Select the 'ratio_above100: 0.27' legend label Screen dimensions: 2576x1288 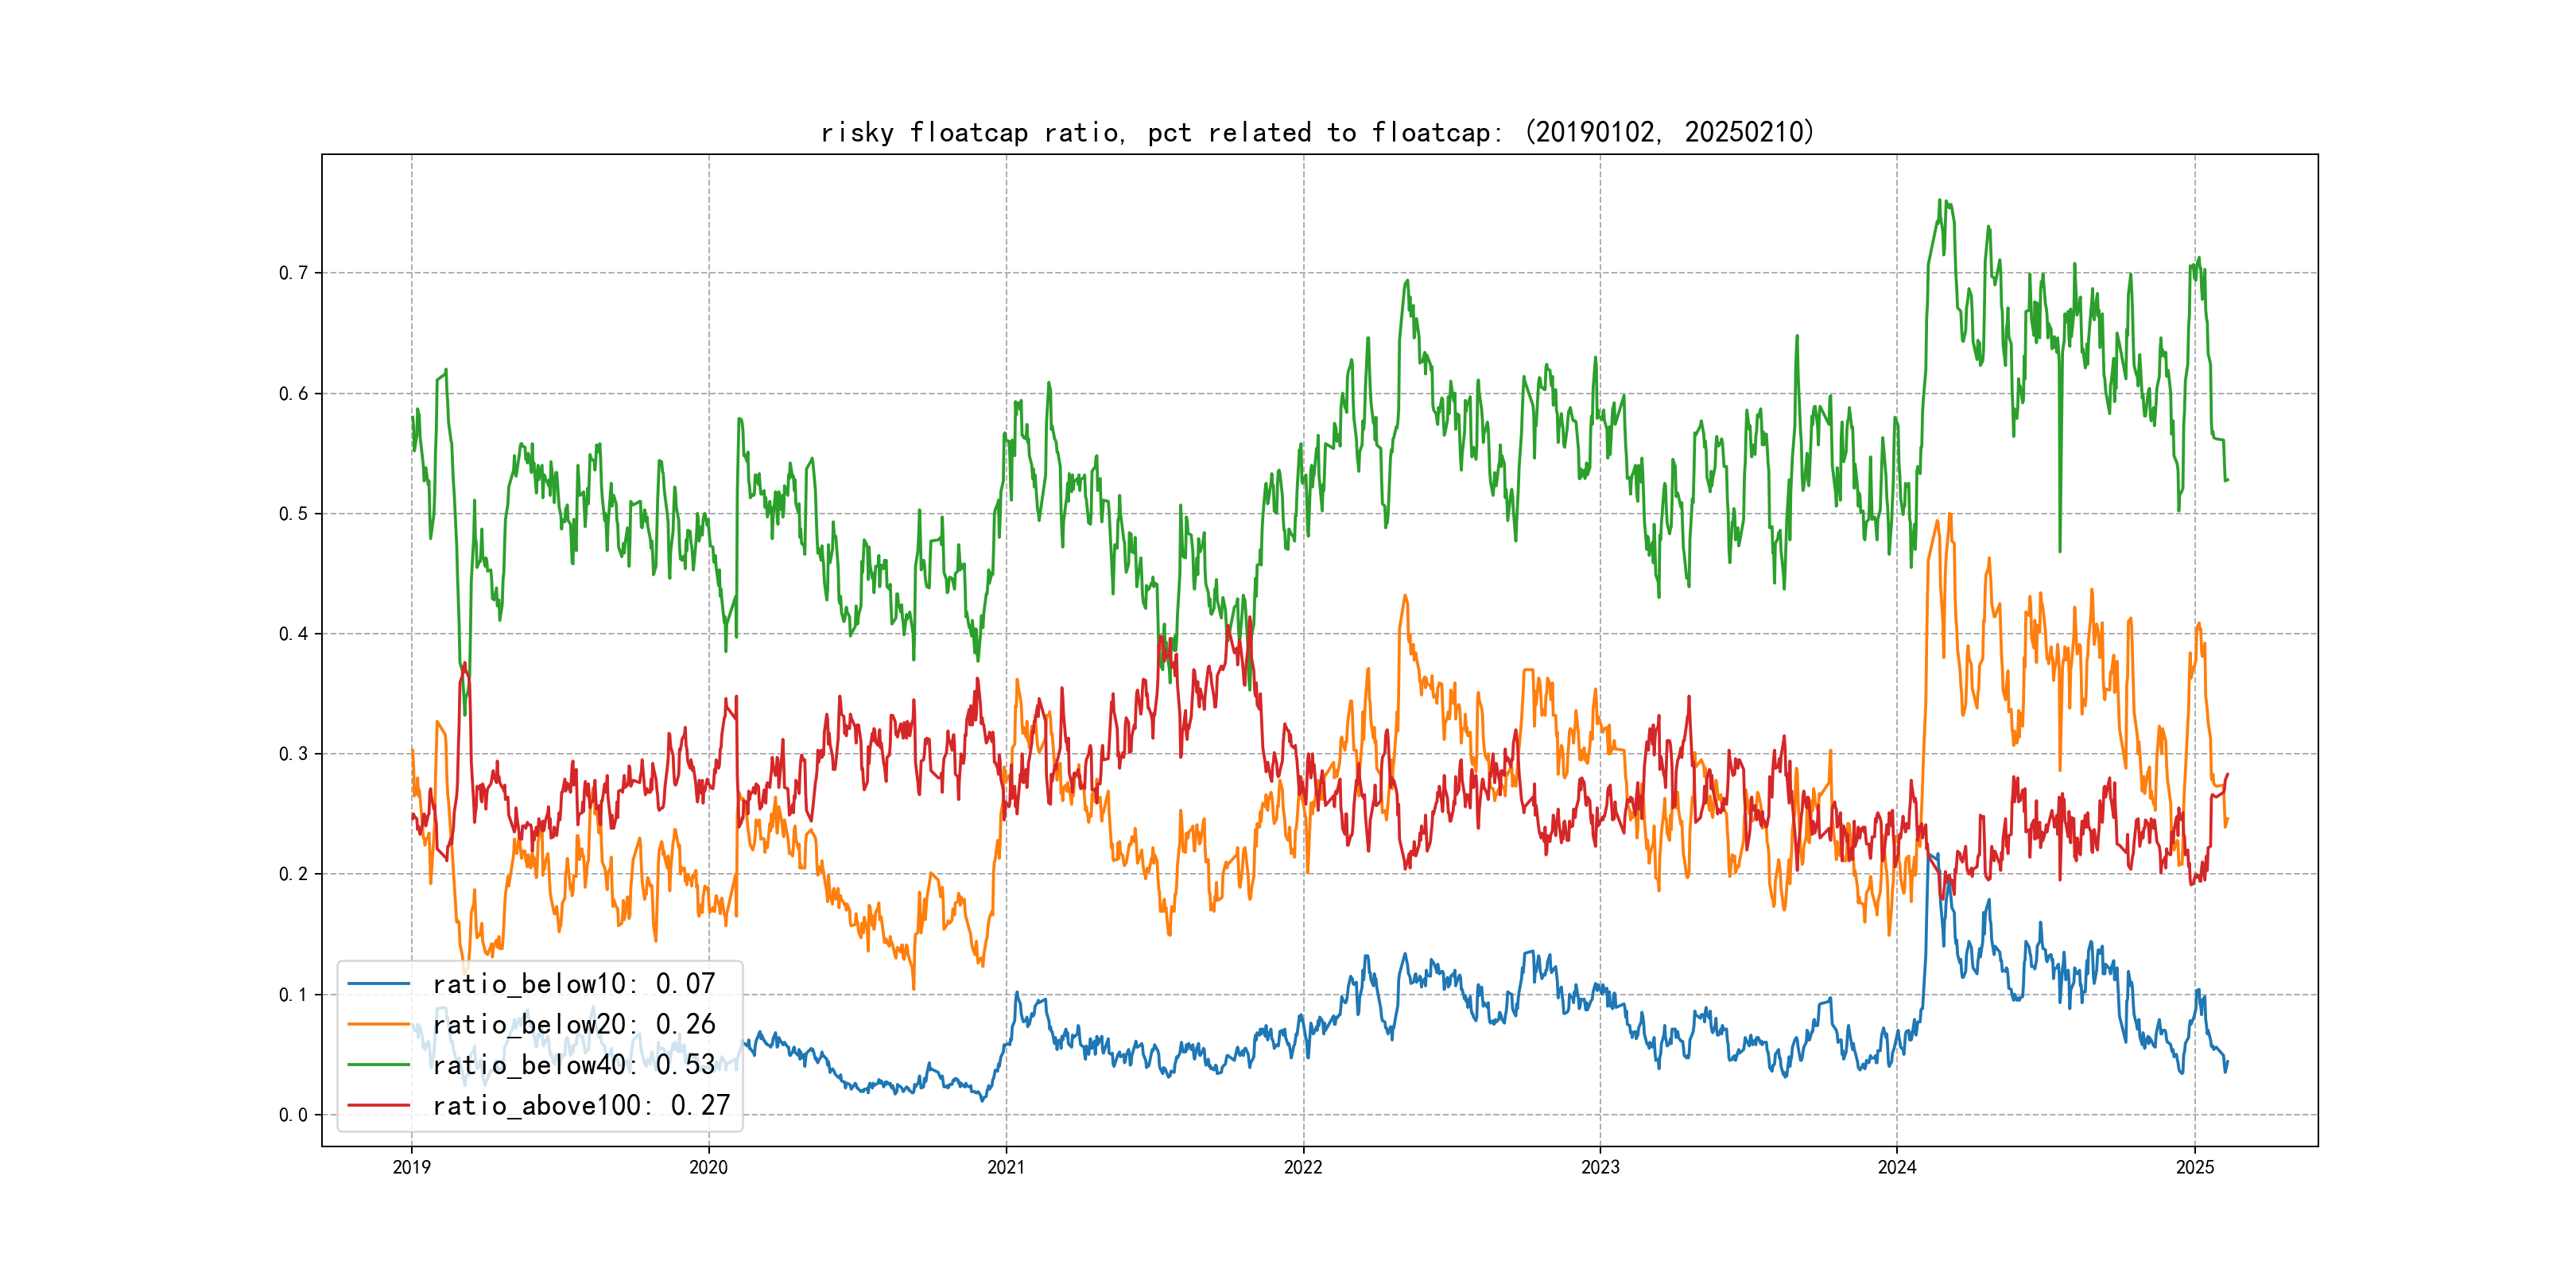pos(581,1106)
